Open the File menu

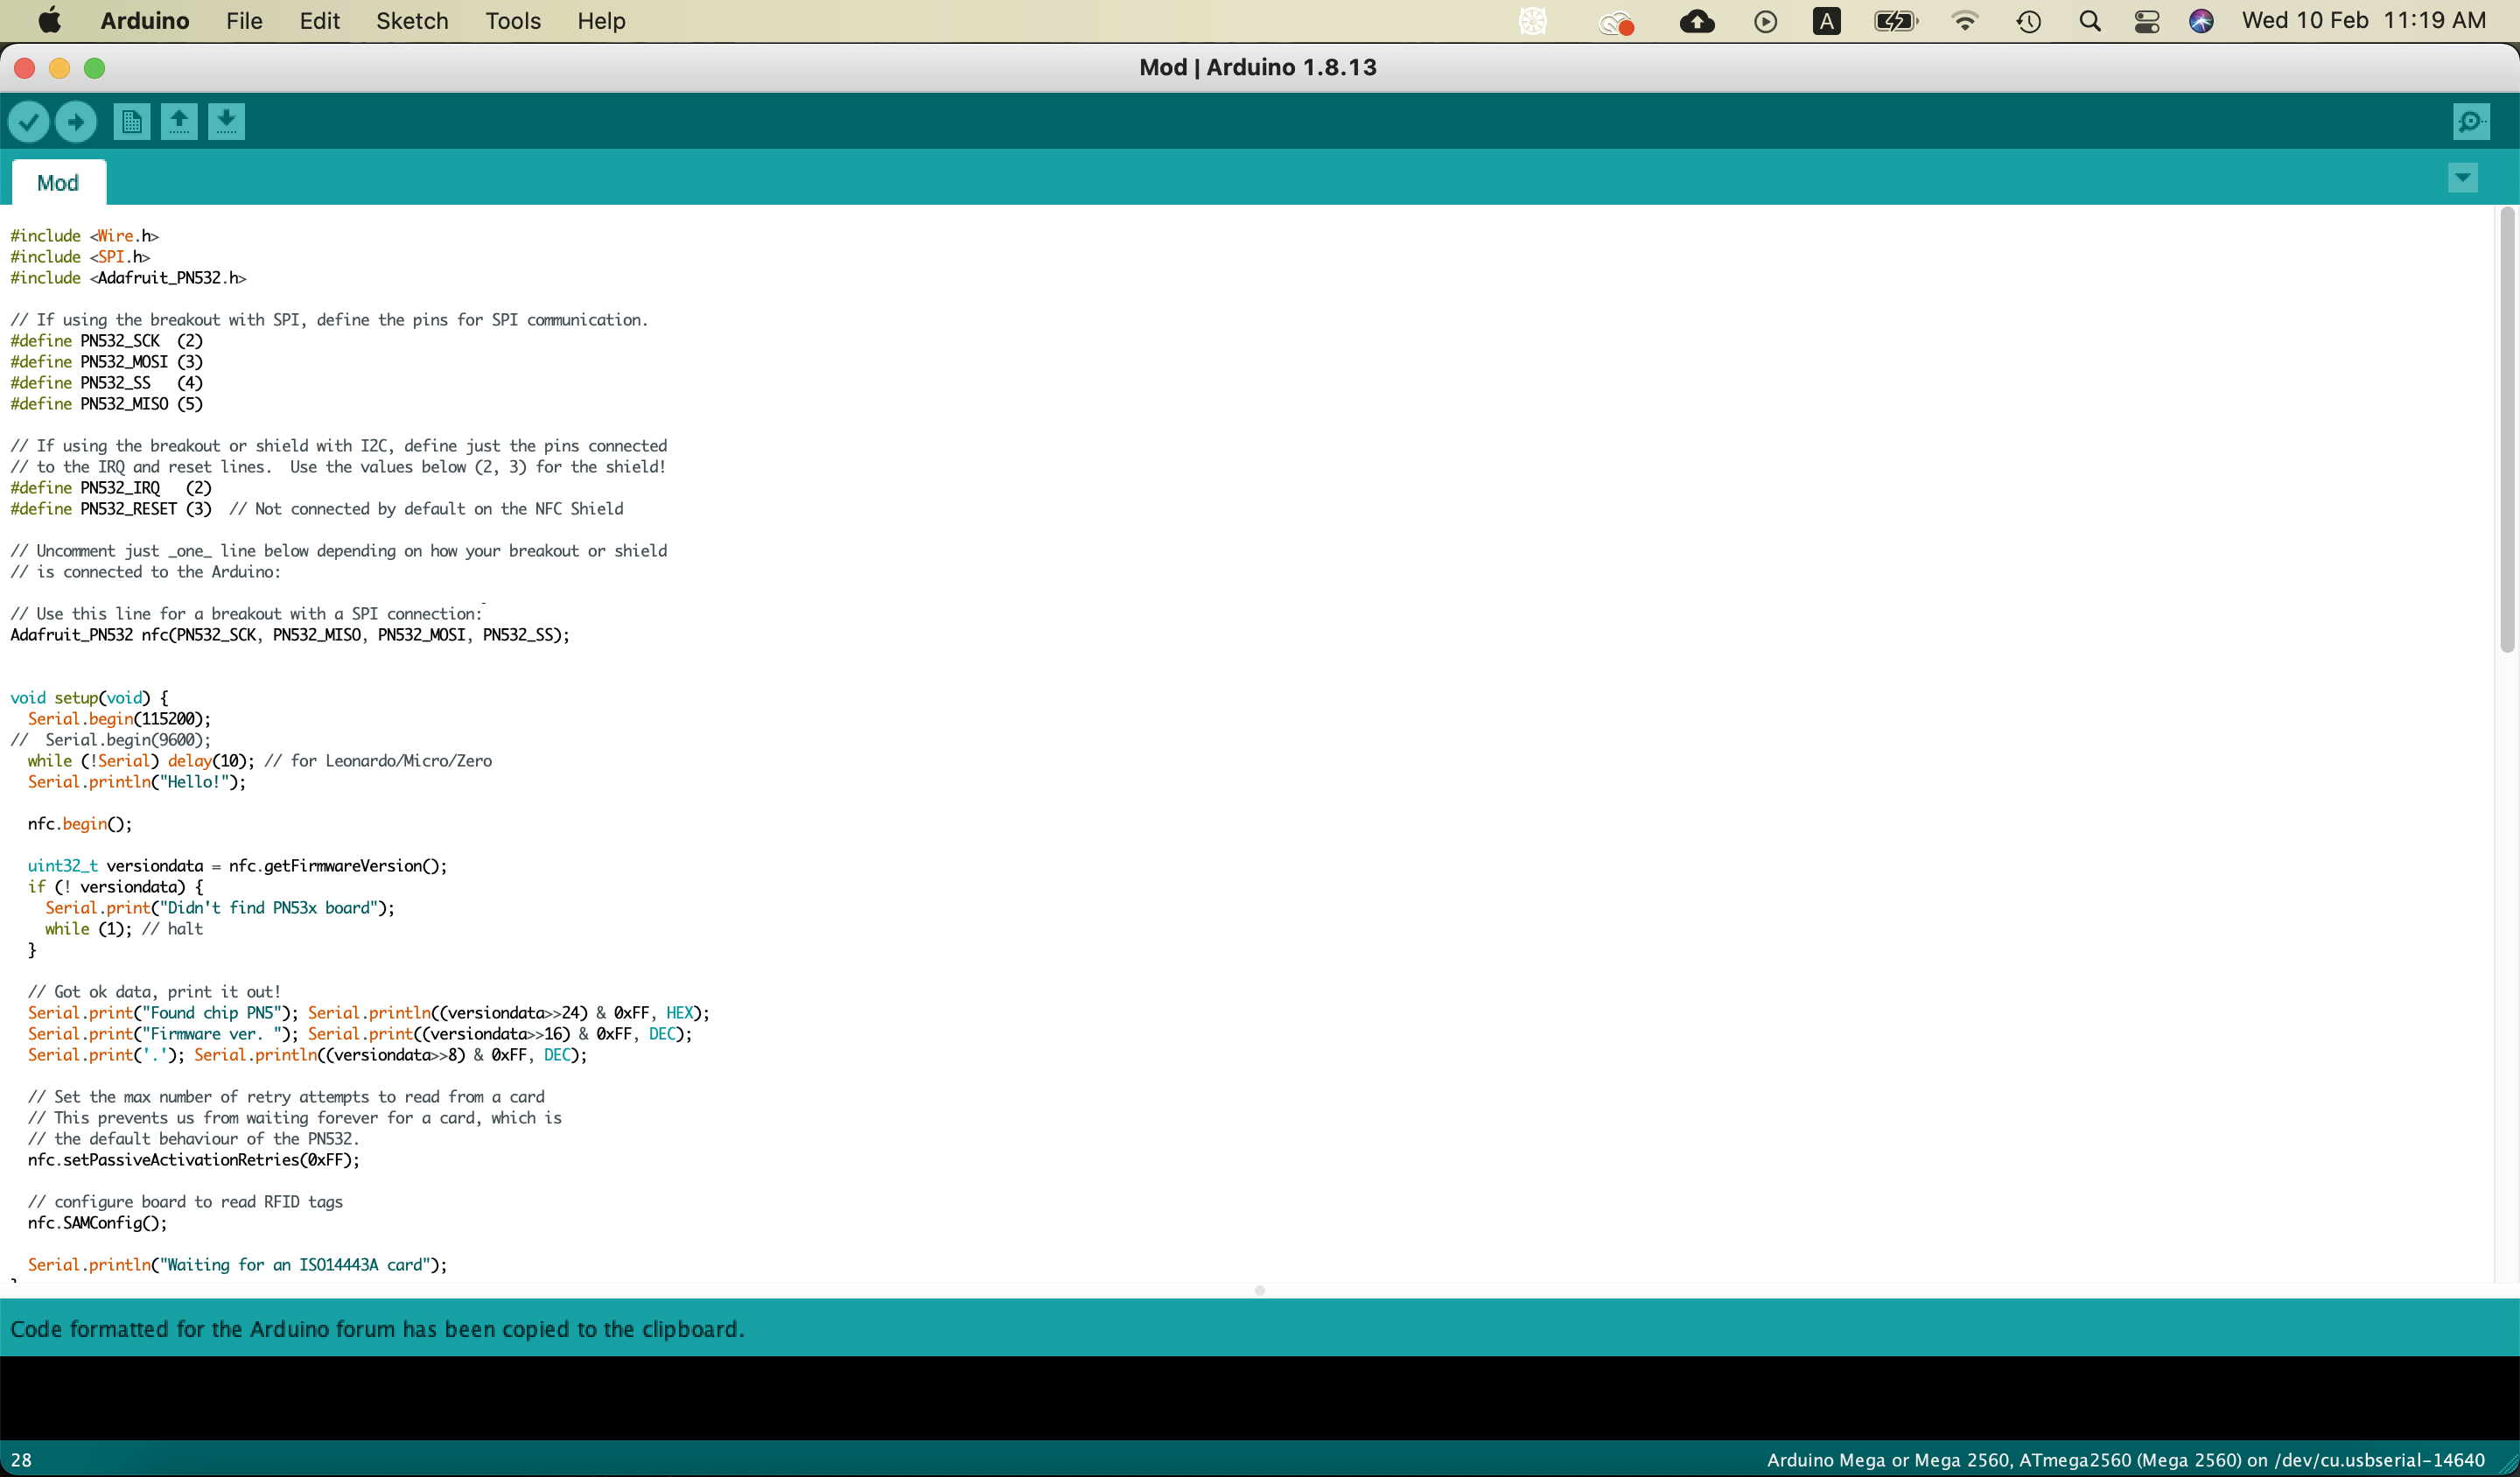[x=244, y=21]
